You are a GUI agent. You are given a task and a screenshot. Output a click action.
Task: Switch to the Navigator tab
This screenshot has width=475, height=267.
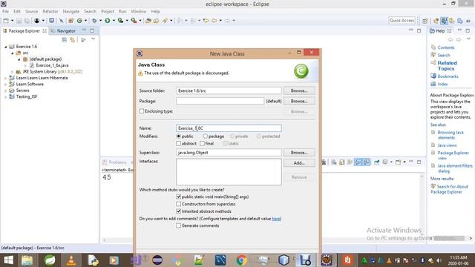(63, 31)
